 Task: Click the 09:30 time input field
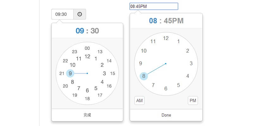pyautogui.click(x=63, y=14)
